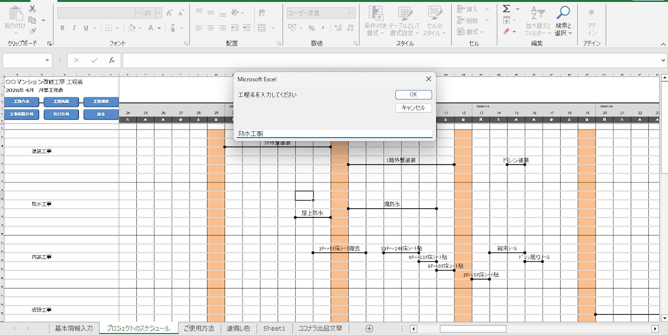Click the fill color bucket icon
668x335 pixels.
(131, 28)
